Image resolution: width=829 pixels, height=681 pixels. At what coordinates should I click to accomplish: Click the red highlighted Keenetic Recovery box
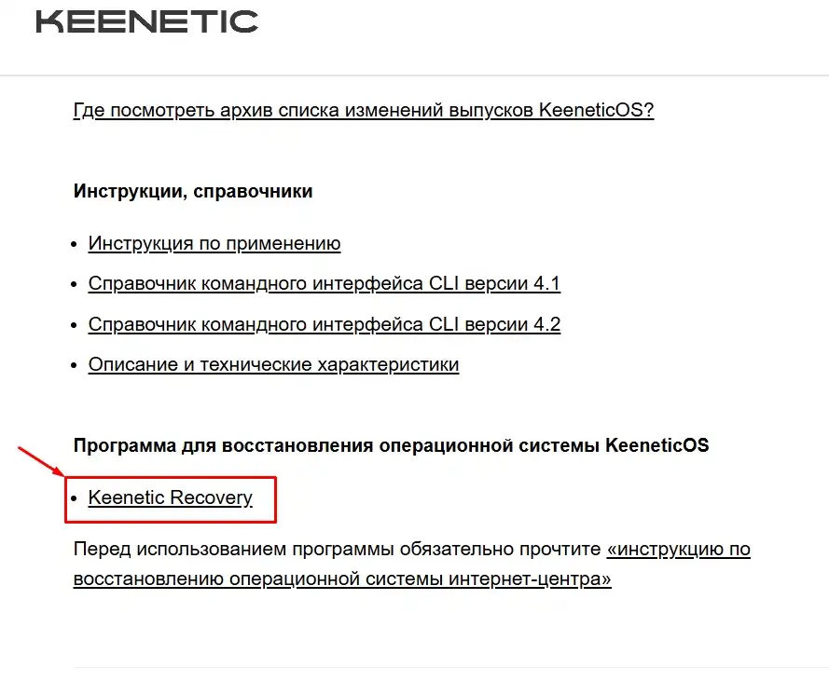tap(171, 500)
